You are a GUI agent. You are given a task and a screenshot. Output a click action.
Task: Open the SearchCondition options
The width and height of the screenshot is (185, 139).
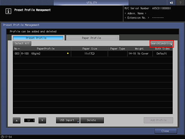161,43
